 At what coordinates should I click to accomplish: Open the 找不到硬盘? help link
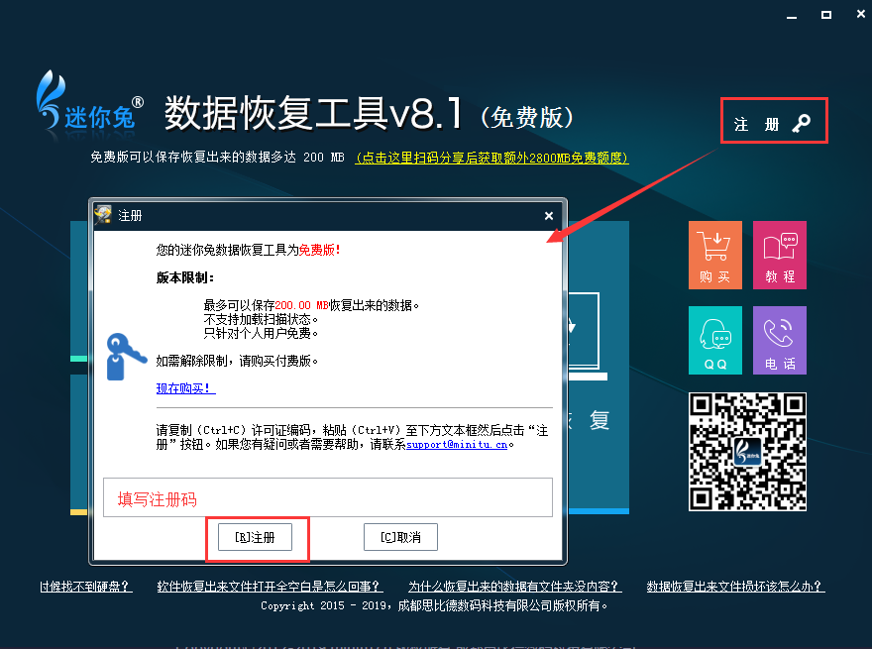click(86, 587)
